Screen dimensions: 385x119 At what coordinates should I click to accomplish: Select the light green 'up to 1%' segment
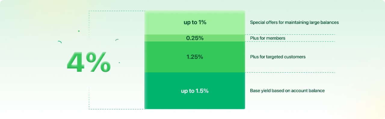(x=195, y=22)
